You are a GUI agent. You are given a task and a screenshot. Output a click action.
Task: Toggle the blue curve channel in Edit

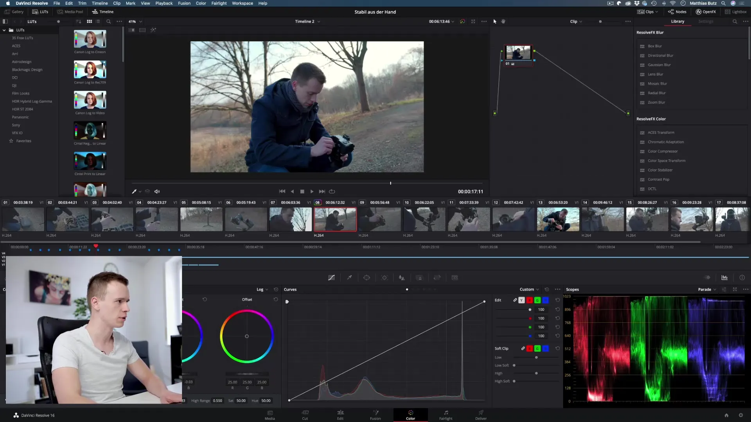pyautogui.click(x=546, y=300)
